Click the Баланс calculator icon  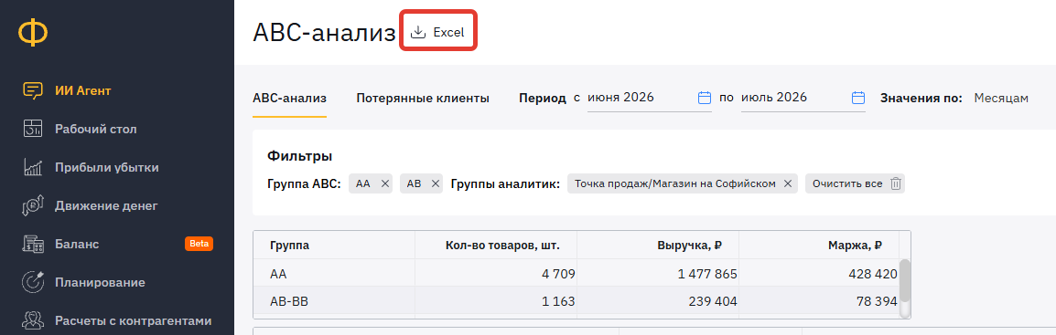click(x=32, y=244)
